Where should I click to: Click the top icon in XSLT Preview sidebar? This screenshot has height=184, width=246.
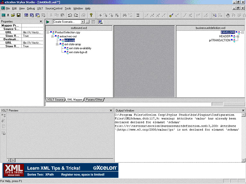click(x=3, y=116)
